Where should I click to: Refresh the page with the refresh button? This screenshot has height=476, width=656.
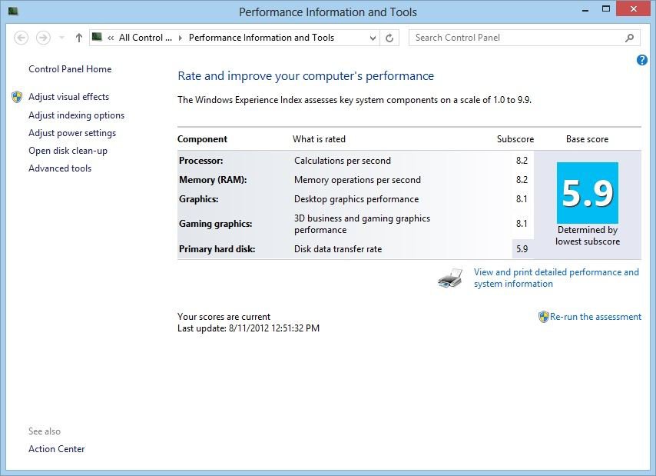[x=389, y=38]
